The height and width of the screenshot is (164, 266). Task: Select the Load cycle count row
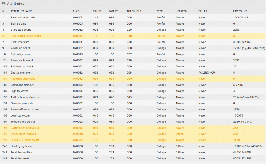click(133, 115)
